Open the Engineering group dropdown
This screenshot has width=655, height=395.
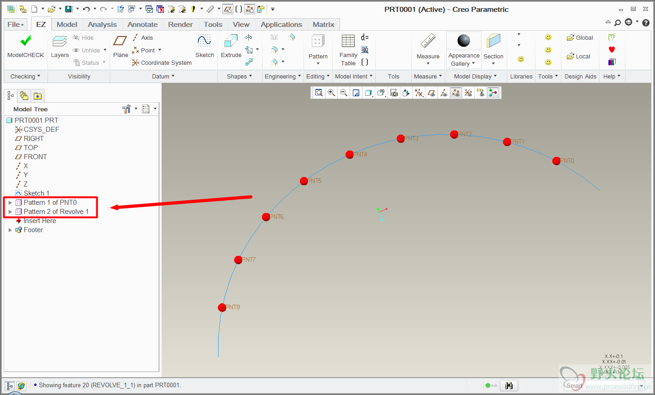tap(283, 76)
